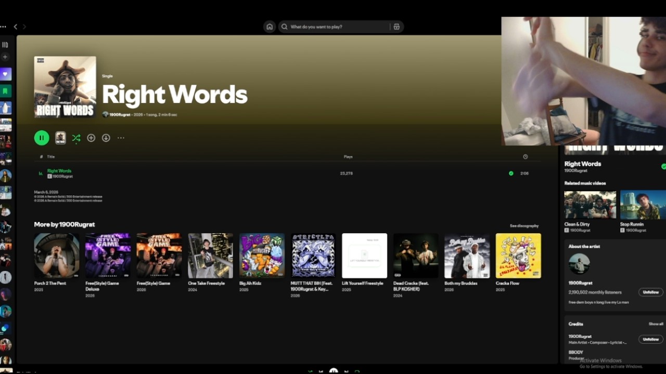Viewport: 666px width, 374px height.
Task: Add Right Words to library with plus icon
Action: coord(91,138)
